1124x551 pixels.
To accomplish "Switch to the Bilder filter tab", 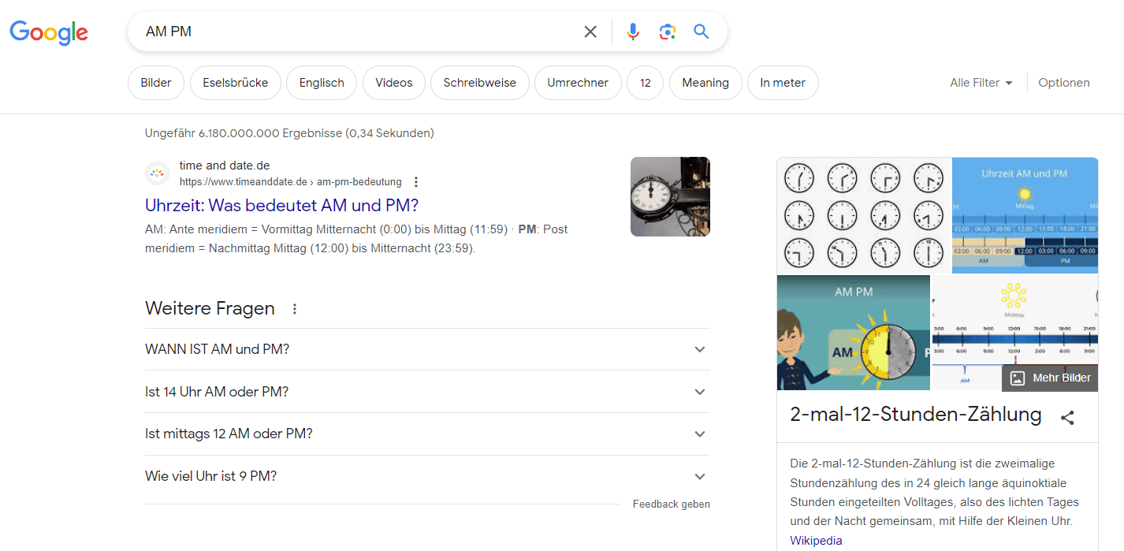I will (x=155, y=82).
